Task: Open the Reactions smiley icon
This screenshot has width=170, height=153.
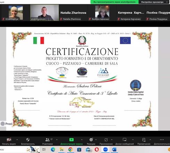Action: pos(91,139)
